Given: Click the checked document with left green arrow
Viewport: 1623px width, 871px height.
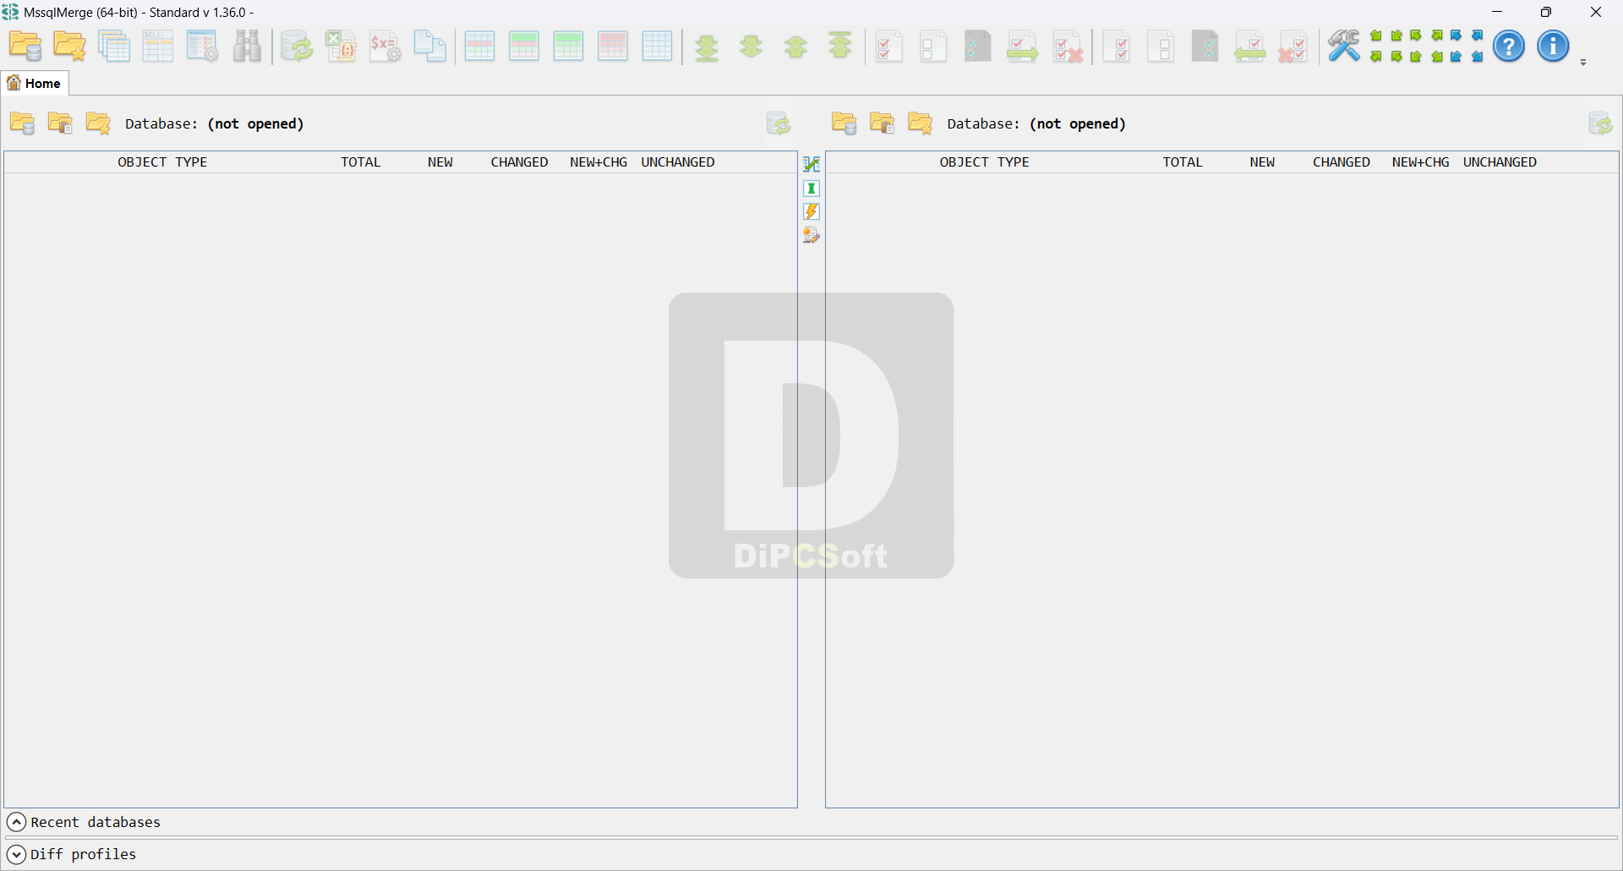Looking at the screenshot, I should pos(1249,47).
